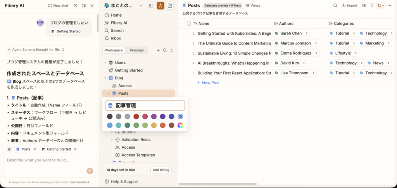Edit the 記事管理 name field

point(145,106)
